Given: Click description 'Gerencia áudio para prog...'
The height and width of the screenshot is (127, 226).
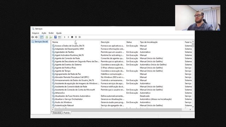Looking at the screenshot, I should 112,102.
